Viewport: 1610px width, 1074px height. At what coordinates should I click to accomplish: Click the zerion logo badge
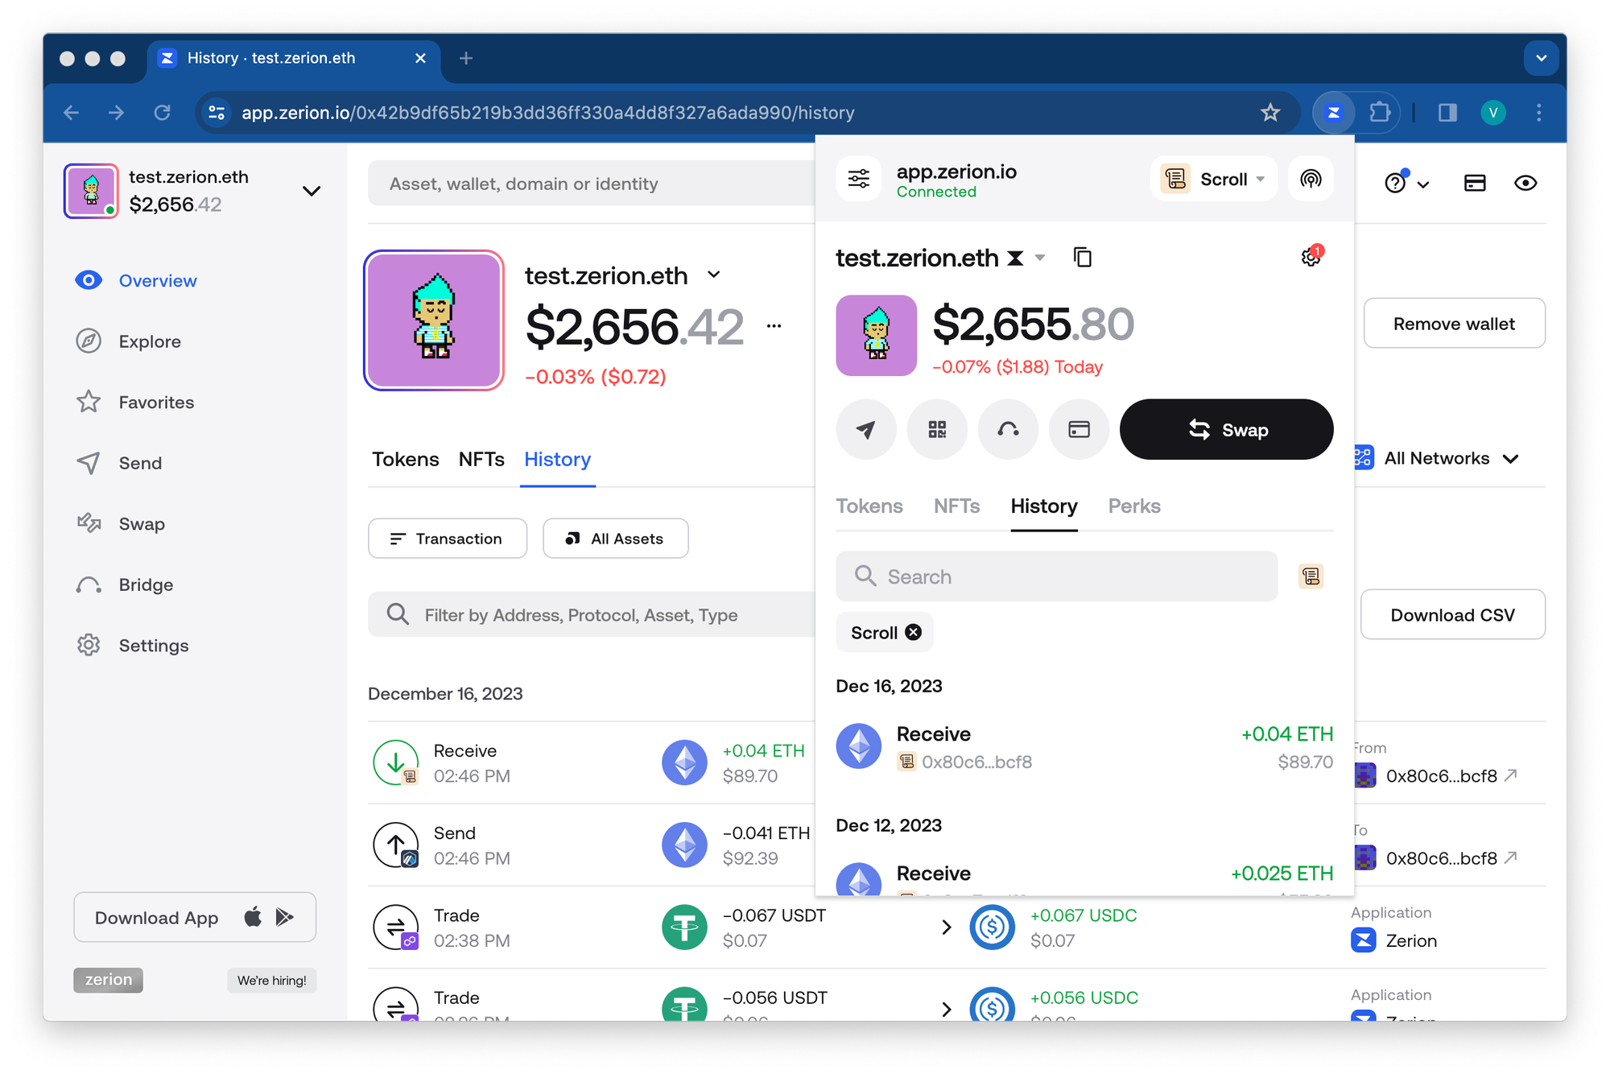click(x=108, y=980)
